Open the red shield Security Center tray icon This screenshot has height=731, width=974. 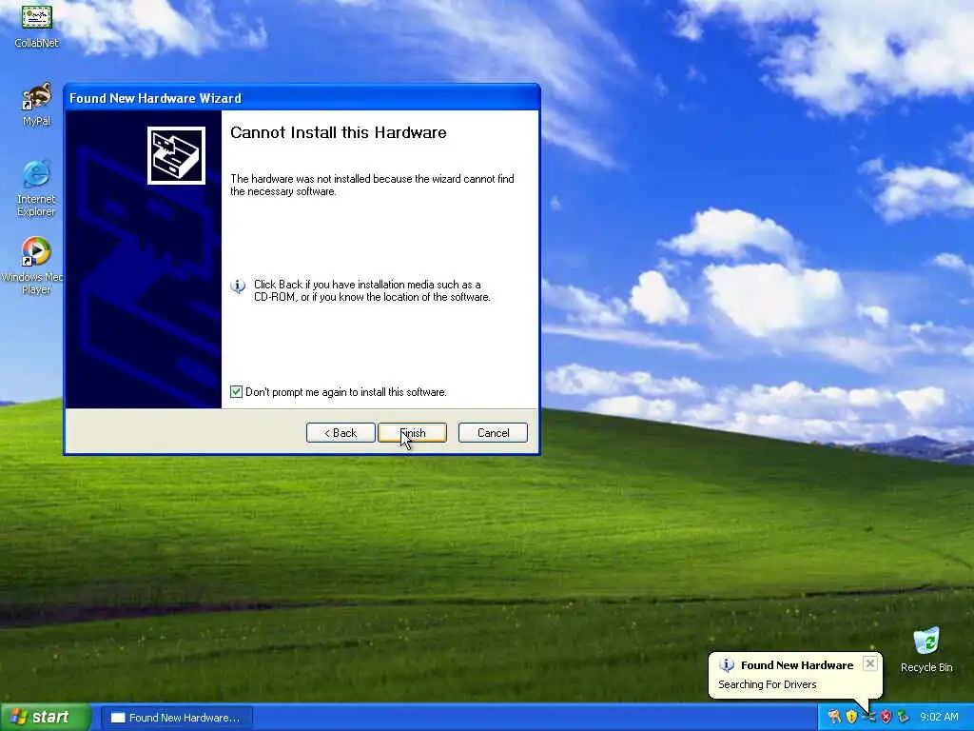(886, 717)
